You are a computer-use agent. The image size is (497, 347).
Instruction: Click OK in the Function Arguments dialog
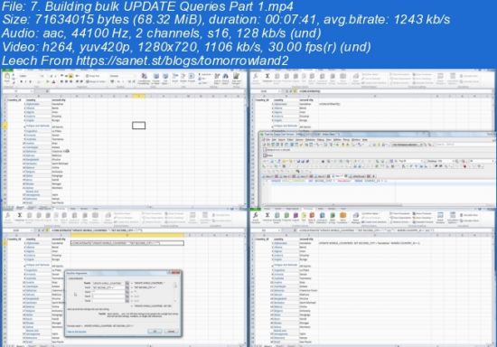click(x=155, y=331)
